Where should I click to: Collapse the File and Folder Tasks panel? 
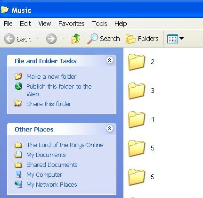(x=110, y=60)
